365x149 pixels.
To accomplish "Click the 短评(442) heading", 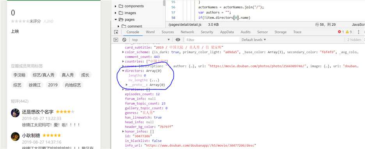I will pos(19,101).
